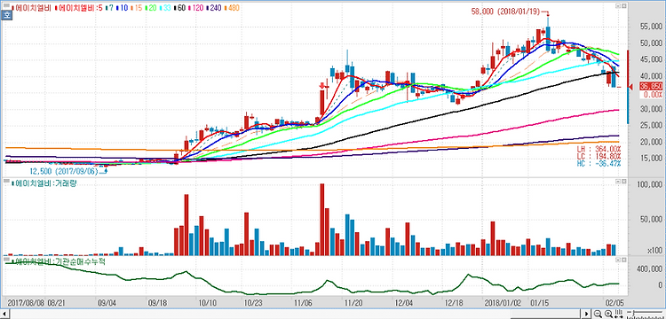Click the HC : -36.47% statistic
666x319 pixels.
point(599,164)
